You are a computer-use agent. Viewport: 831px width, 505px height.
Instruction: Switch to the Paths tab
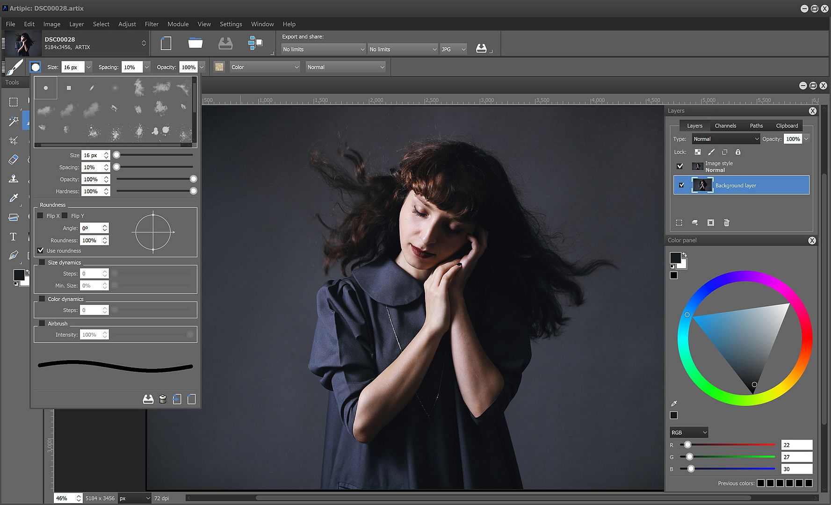(x=756, y=126)
